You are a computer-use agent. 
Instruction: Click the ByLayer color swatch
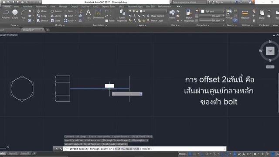tap(202, 11)
